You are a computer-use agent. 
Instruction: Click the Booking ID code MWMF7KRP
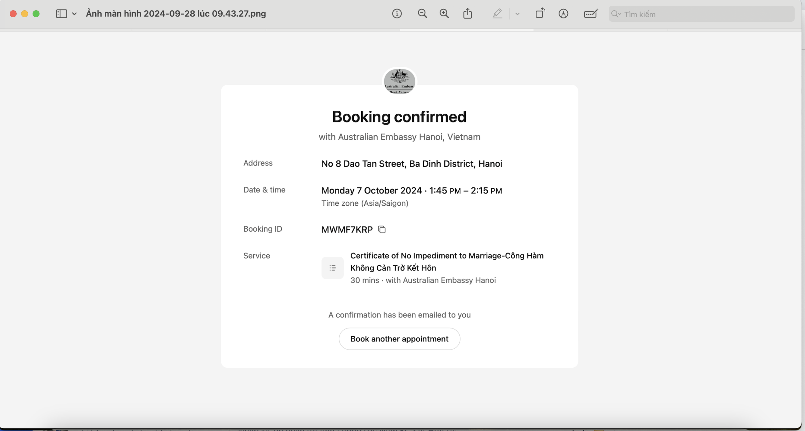click(x=347, y=230)
